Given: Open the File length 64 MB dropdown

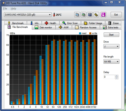Looking at the screenshot, I should [x=111, y=61].
